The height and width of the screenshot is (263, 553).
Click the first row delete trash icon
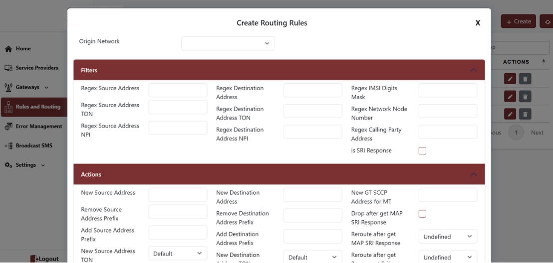pos(525,79)
